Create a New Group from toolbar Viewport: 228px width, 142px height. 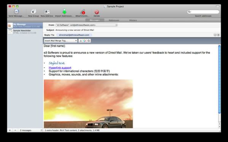coord(33,12)
